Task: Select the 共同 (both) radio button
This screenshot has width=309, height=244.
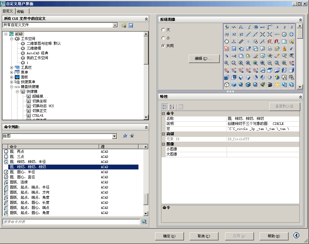Action: pos(163,46)
